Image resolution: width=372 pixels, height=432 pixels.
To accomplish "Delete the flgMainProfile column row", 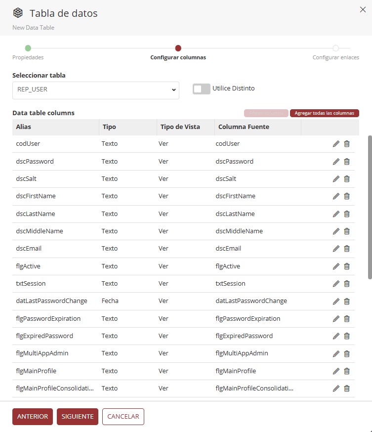I will (347, 371).
